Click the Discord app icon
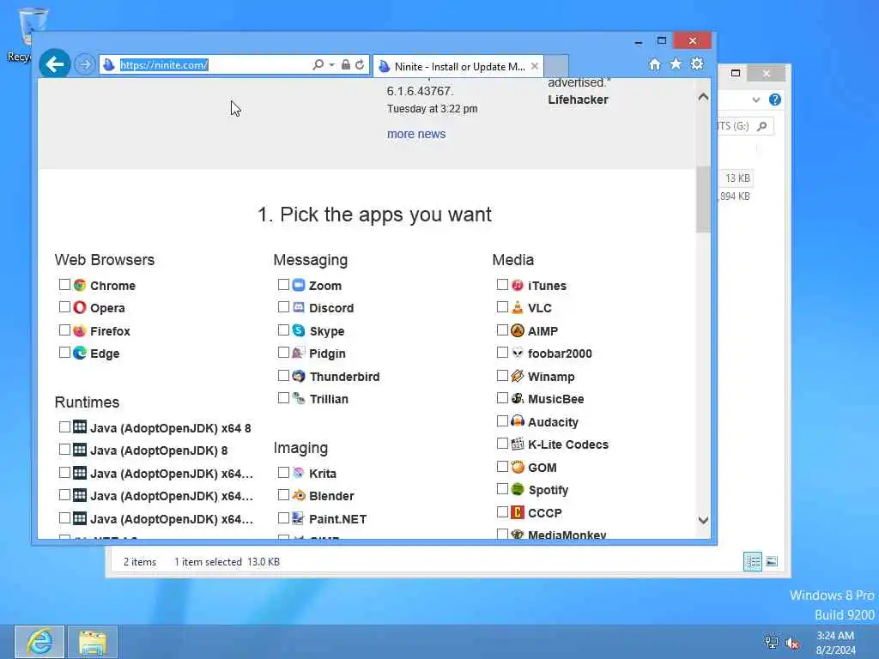Viewport: 879px width, 659px height. 299,308
